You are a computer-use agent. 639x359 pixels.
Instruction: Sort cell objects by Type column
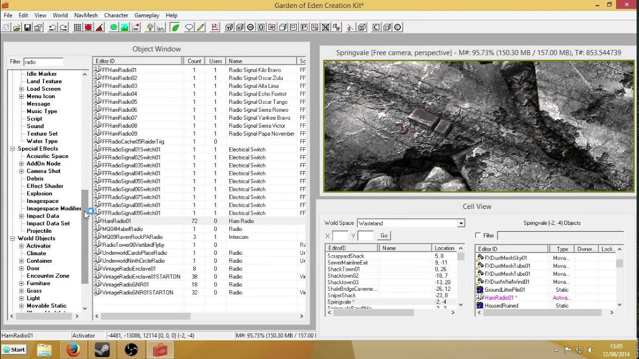(562, 249)
